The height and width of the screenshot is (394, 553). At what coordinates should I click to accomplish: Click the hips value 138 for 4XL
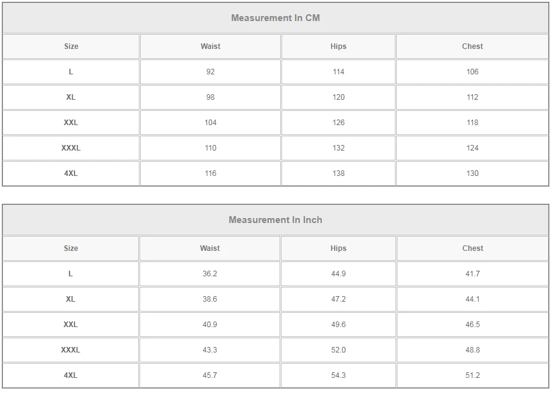click(x=338, y=173)
